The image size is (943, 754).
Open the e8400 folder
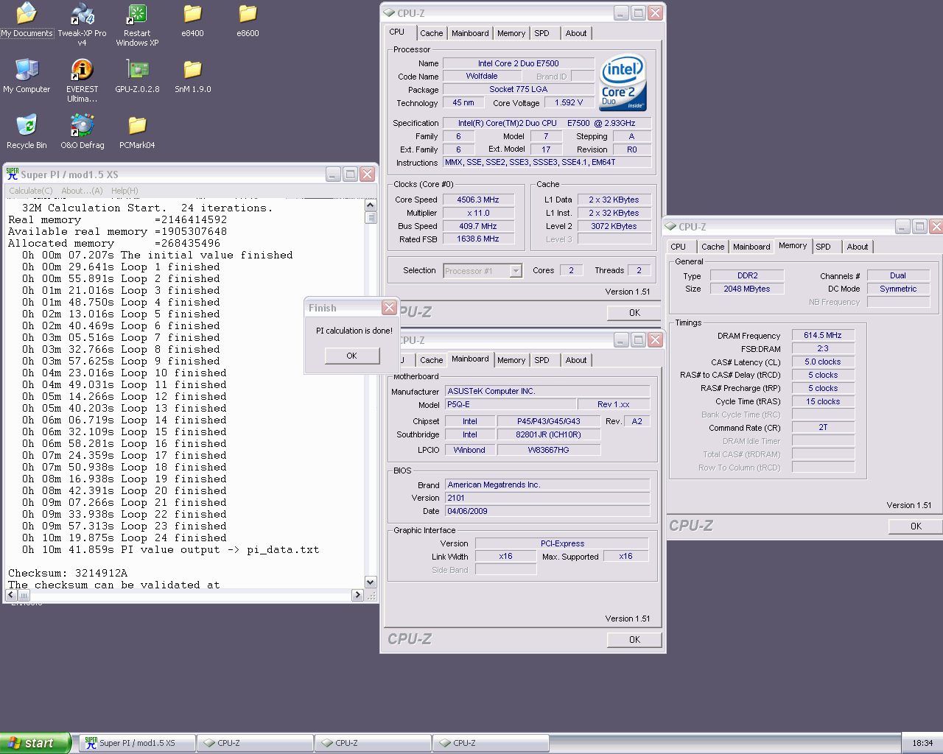click(x=192, y=20)
